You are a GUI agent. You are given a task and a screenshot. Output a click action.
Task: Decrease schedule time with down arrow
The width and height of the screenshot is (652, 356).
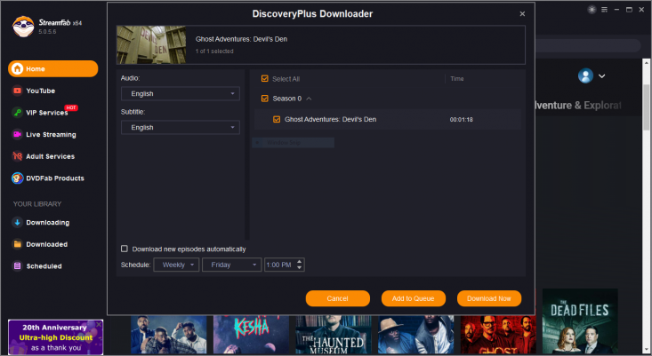tap(300, 267)
